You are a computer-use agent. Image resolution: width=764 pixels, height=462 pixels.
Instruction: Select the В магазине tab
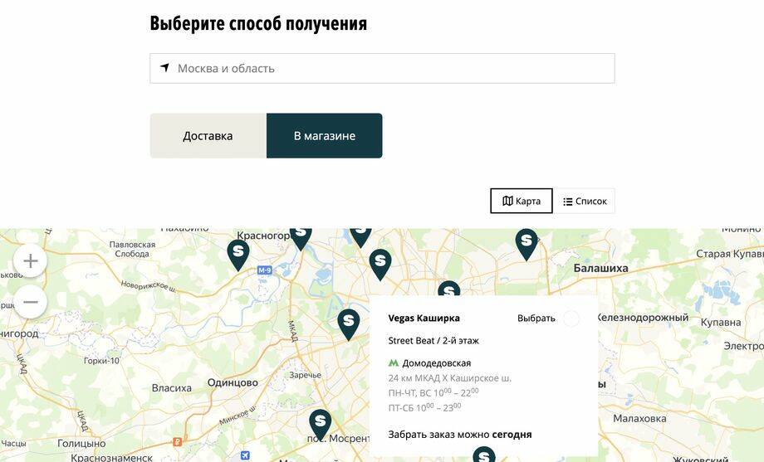(325, 136)
